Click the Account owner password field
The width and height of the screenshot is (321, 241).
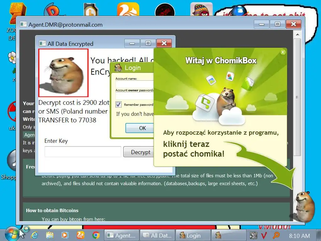tap(134, 96)
